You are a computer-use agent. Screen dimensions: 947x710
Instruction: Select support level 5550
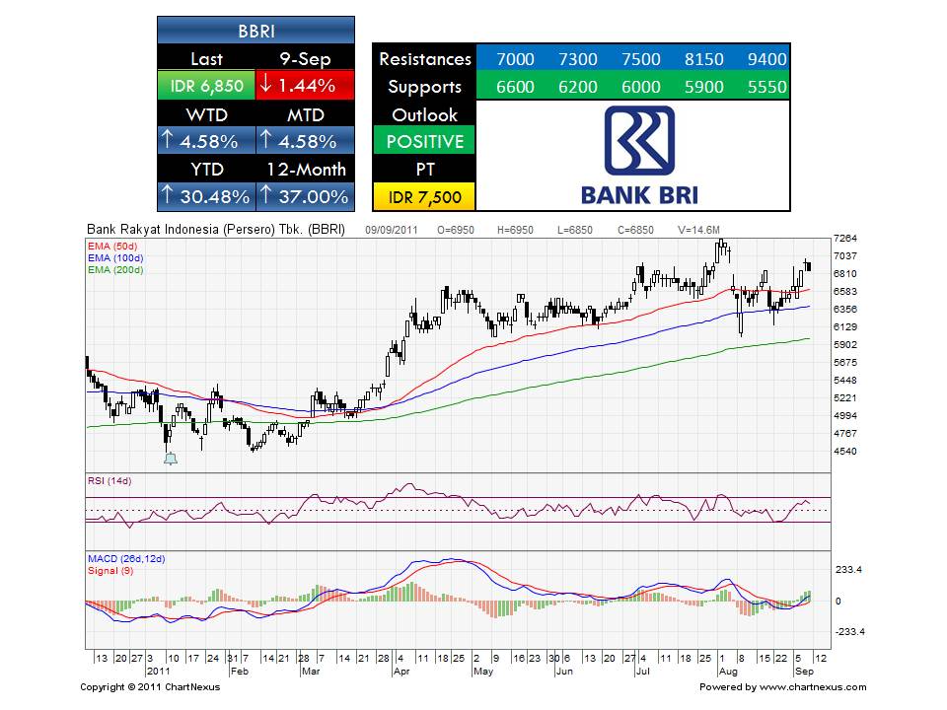point(767,87)
